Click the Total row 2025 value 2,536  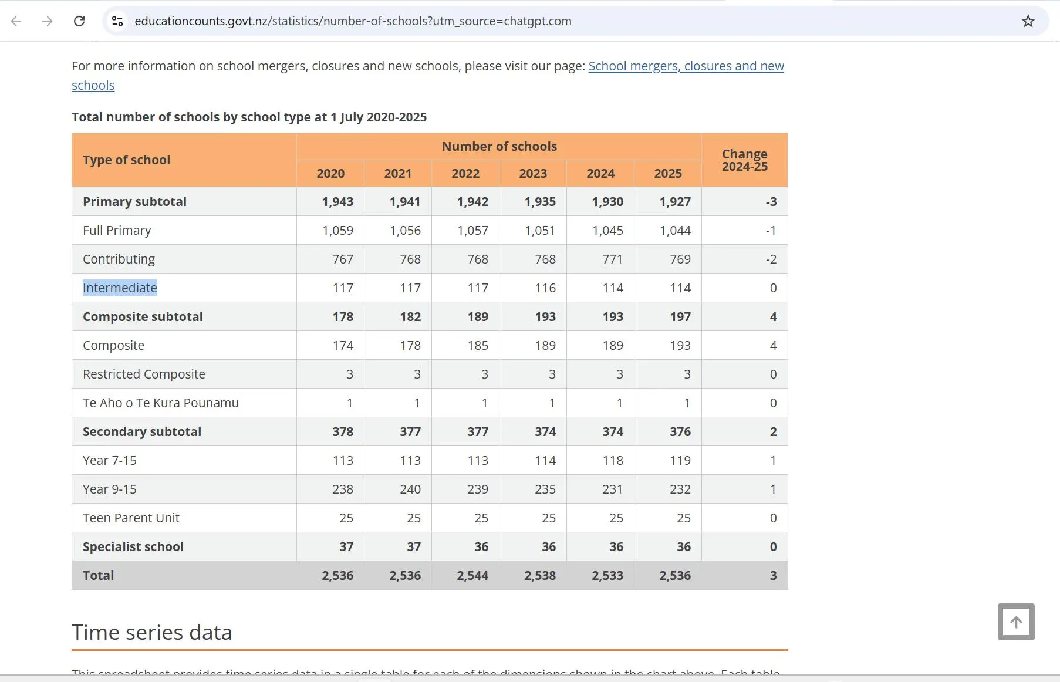(674, 575)
